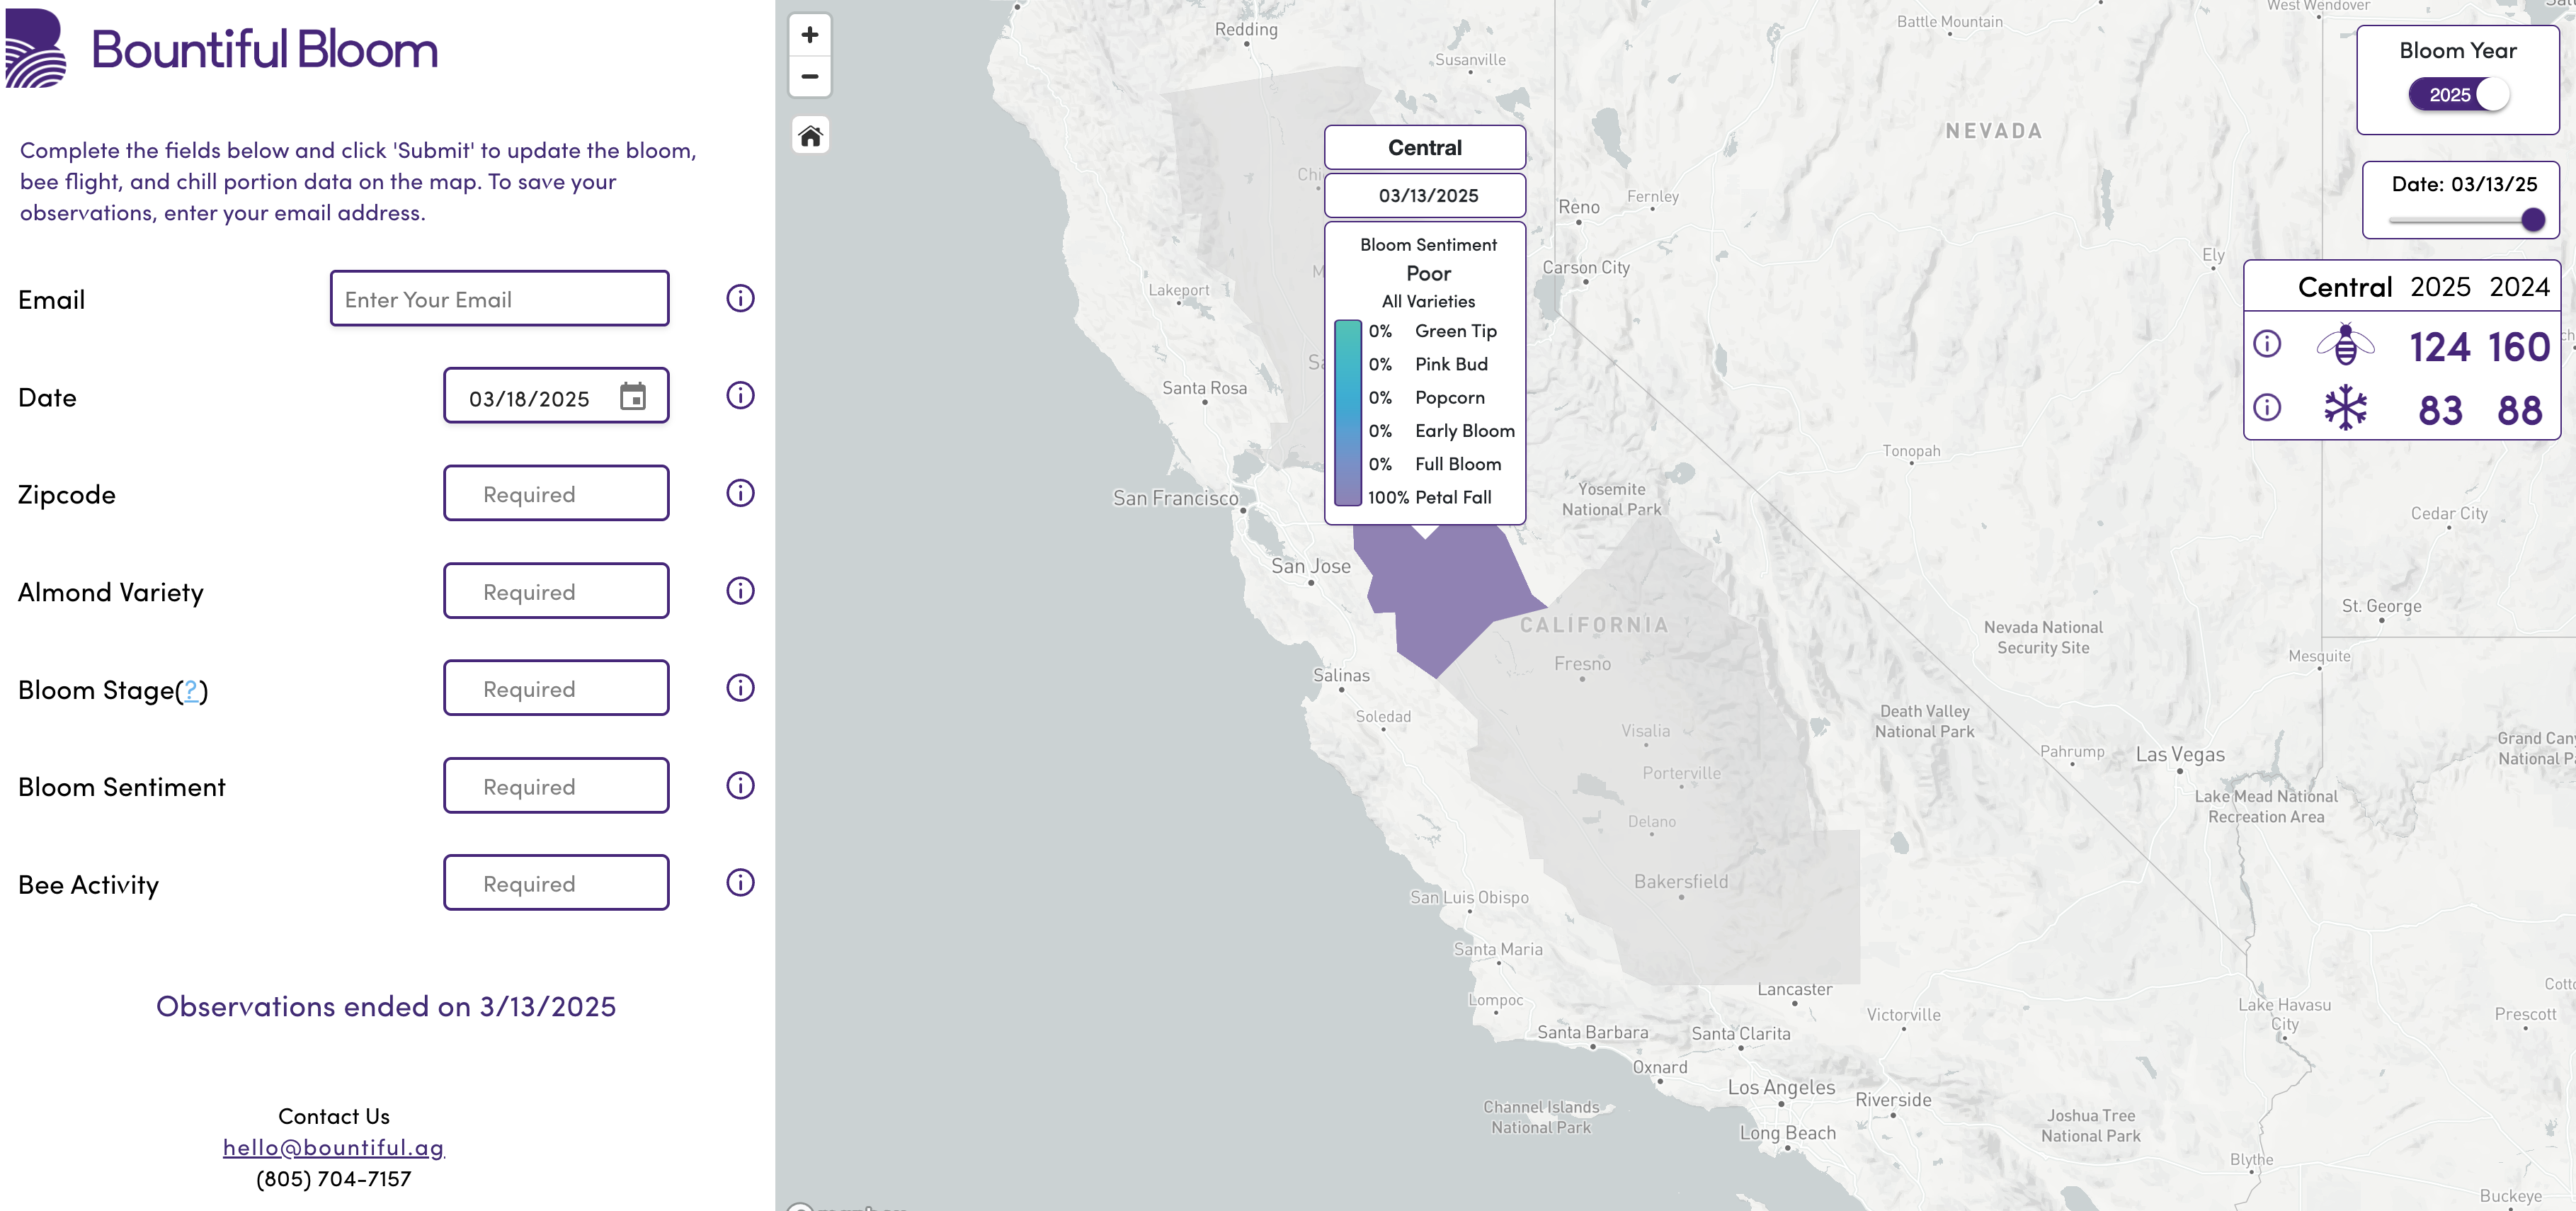Open the Bloom Stage dropdown
Screen dimensions: 2576x1211
point(556,688)
